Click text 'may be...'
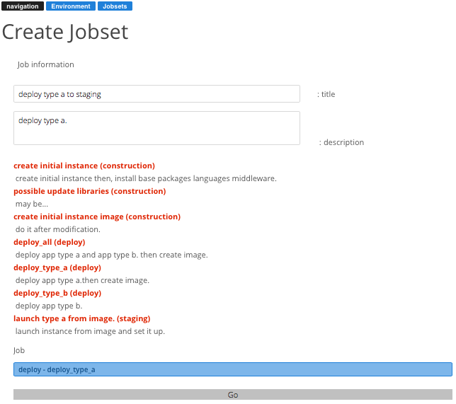Viewport: 456px width, 404px height. coord(32,204)
